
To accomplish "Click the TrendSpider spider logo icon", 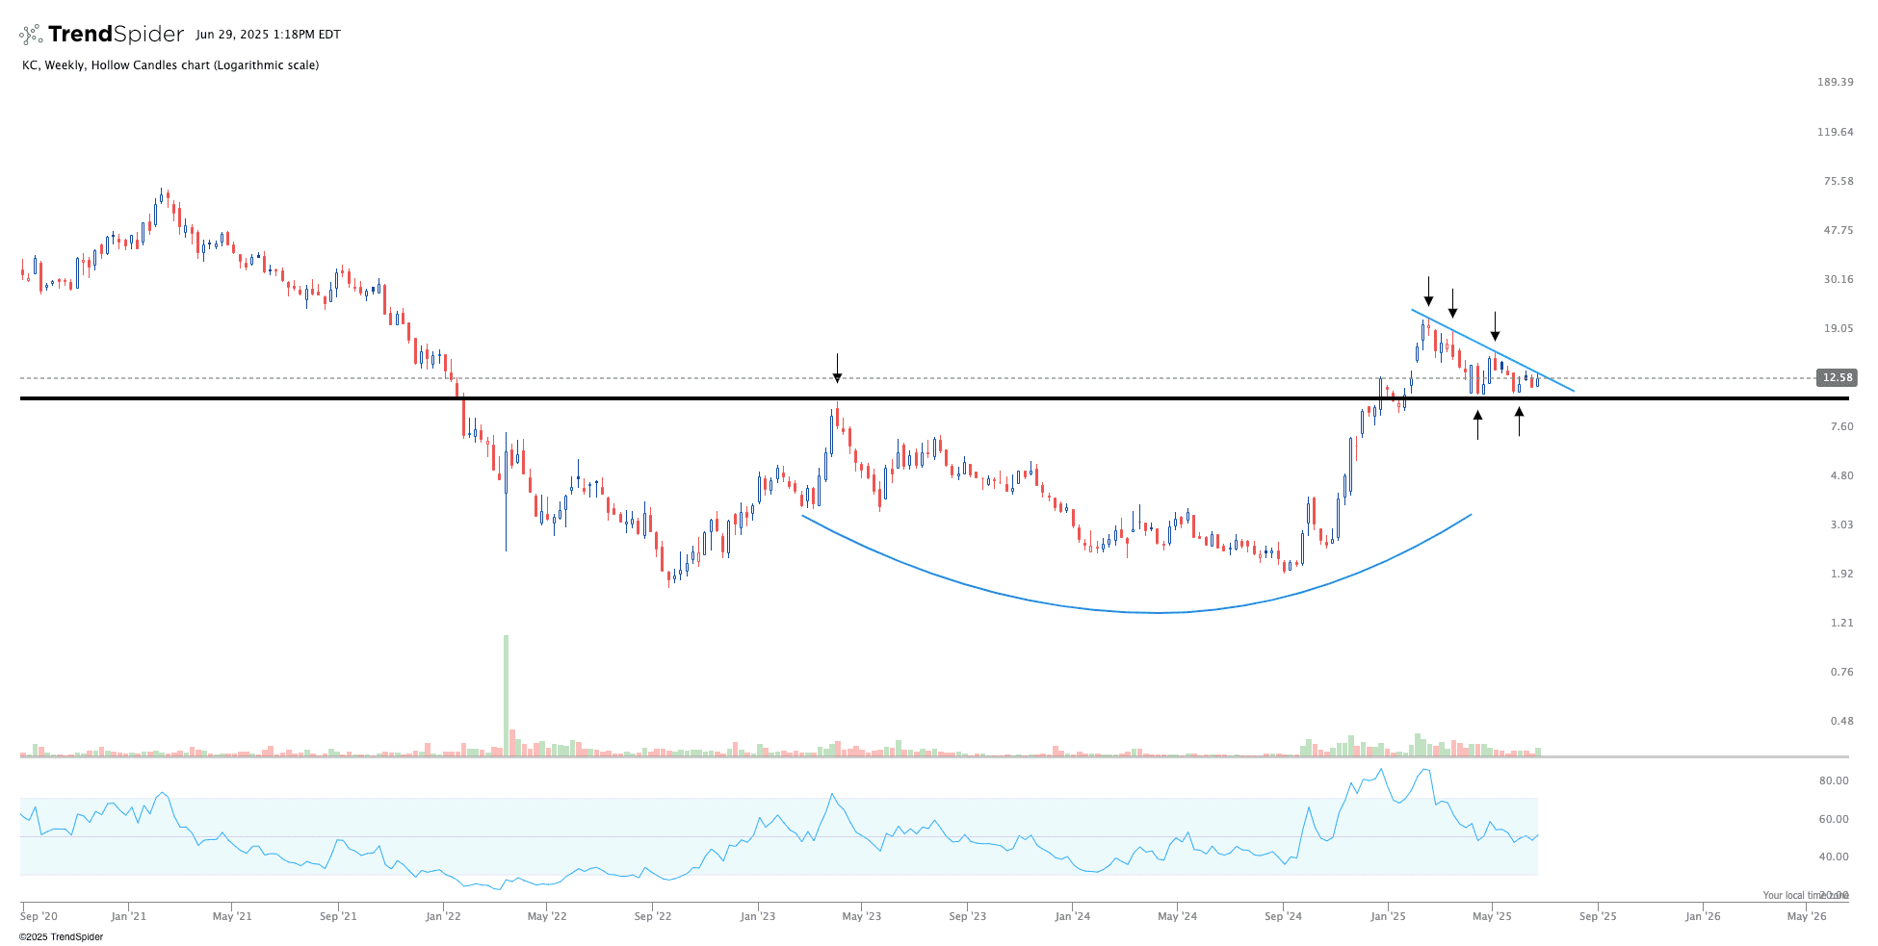I will point(31,35).
